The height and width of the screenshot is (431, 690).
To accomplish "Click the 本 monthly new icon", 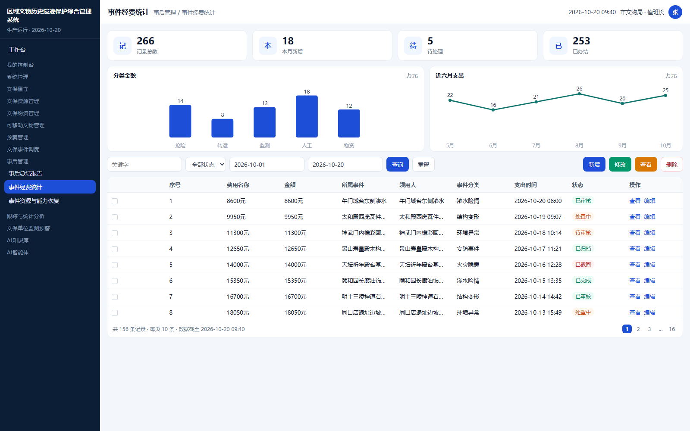I will 268,46.
